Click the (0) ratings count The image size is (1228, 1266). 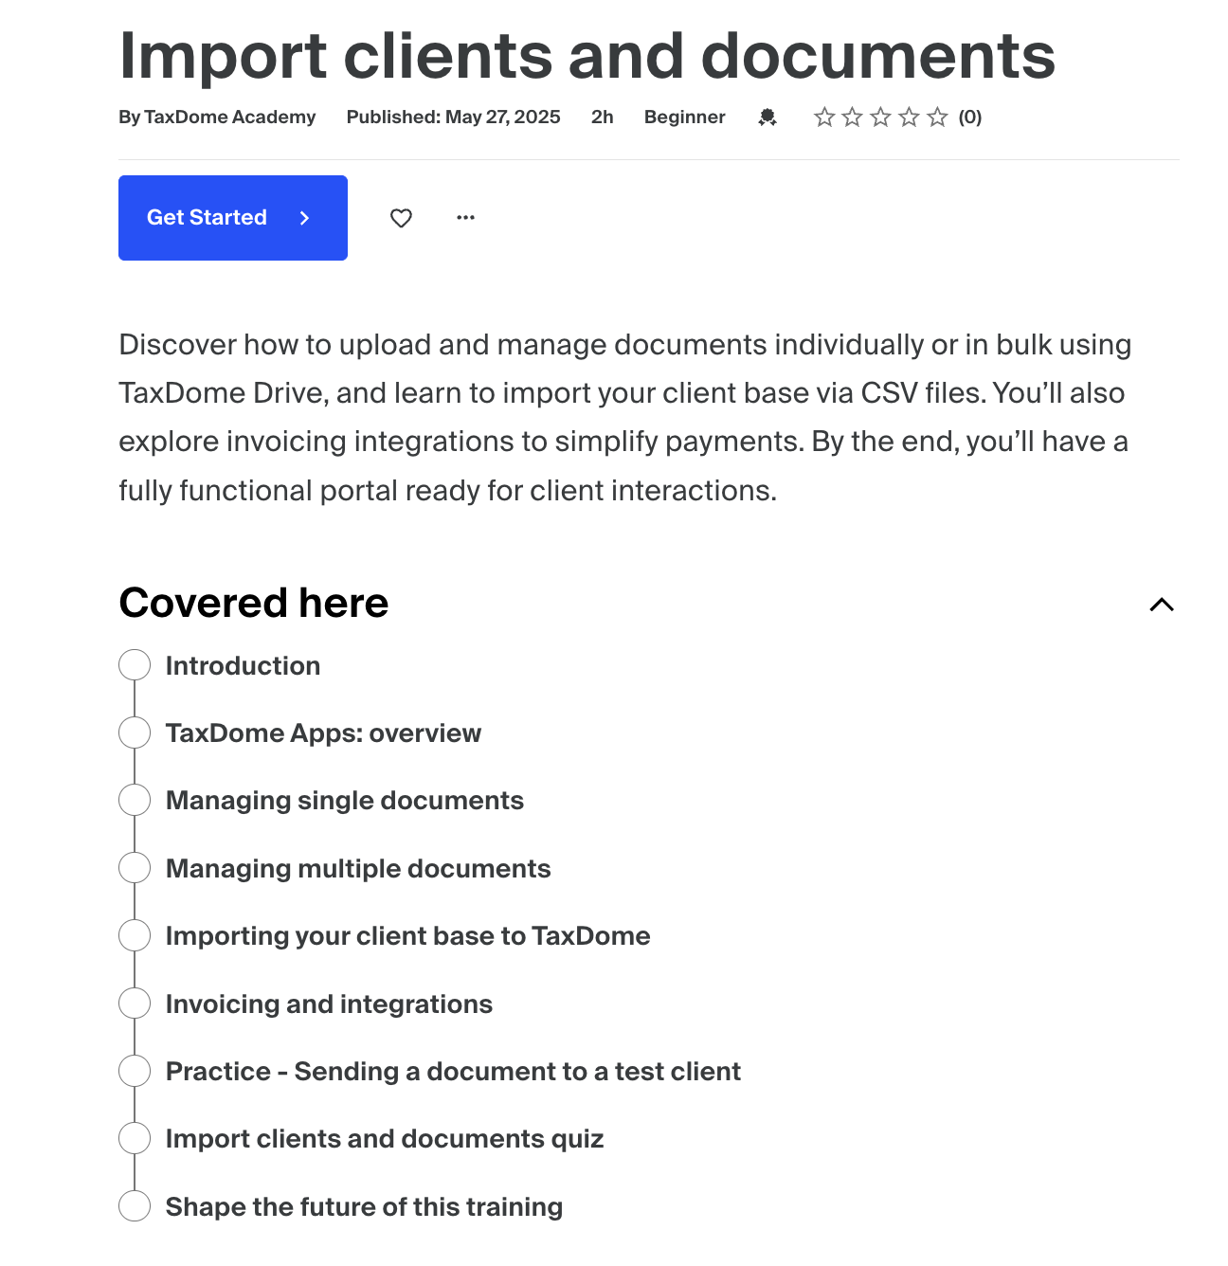point(969,118)
